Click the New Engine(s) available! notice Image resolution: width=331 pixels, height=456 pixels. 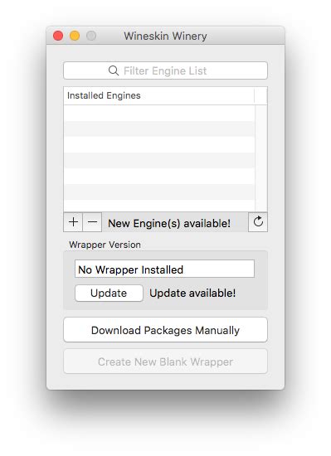pos(169,223)
